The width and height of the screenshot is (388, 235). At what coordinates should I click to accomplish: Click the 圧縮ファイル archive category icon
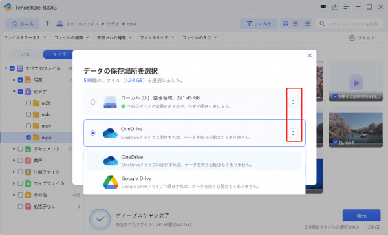(28, 172)
